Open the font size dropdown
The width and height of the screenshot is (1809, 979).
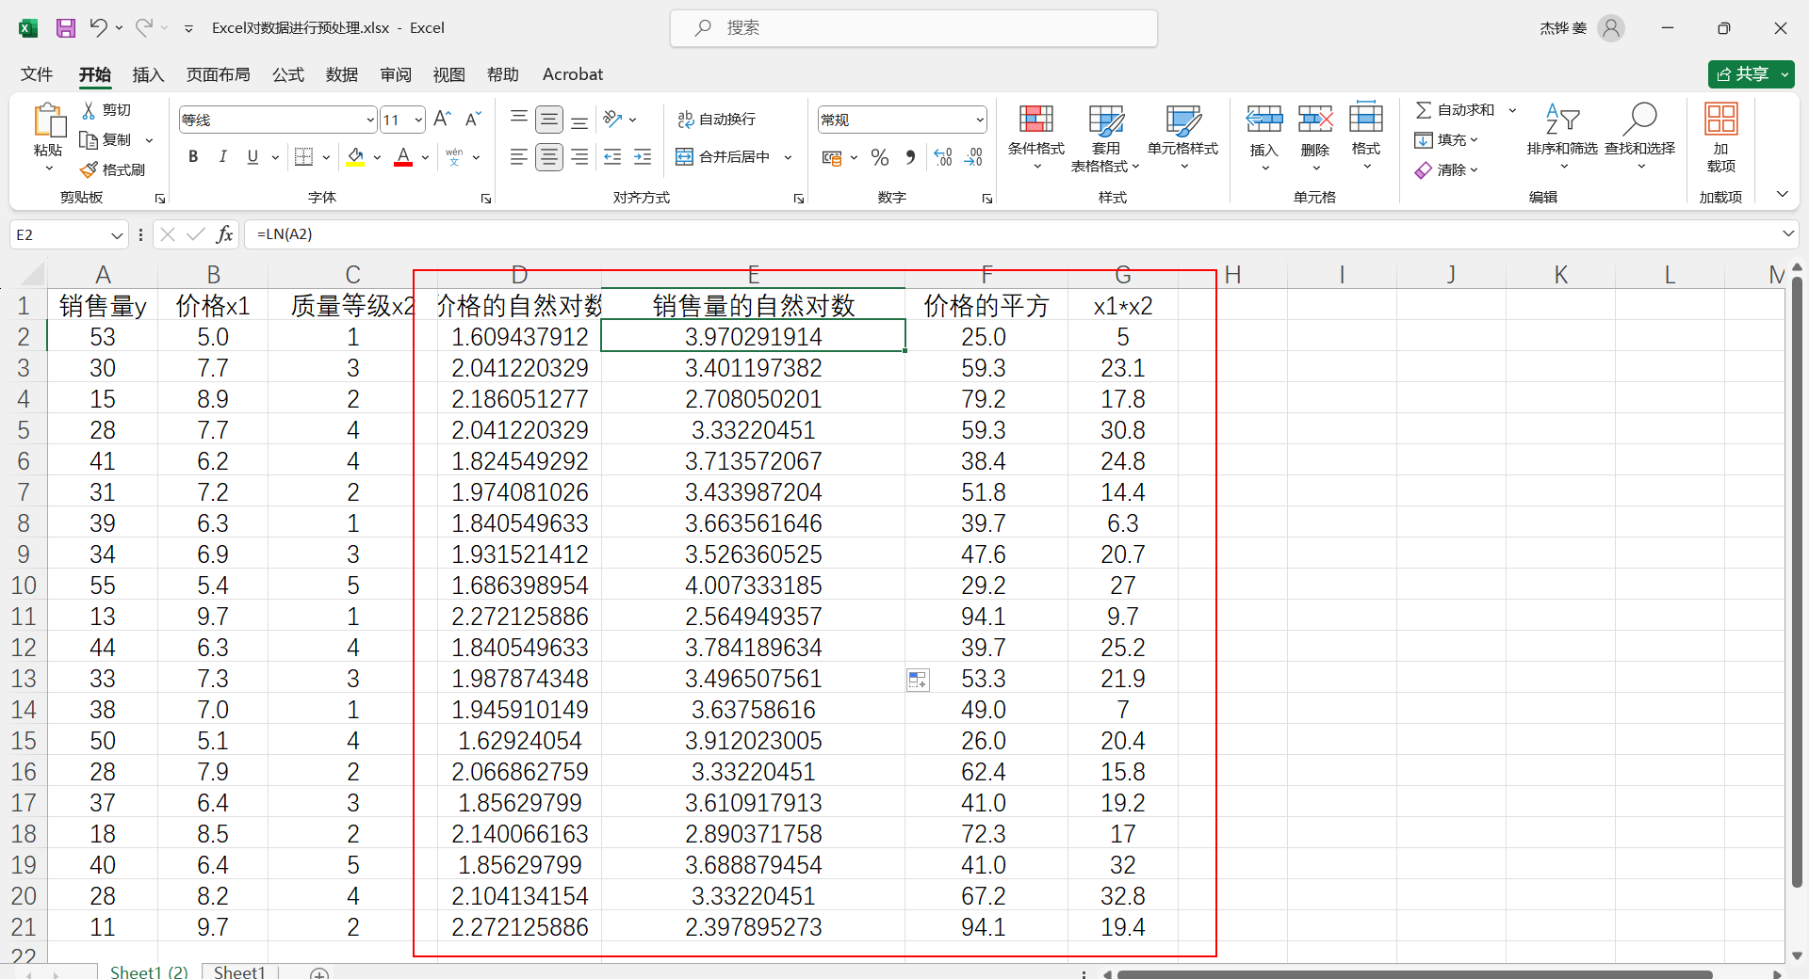[418, 120]
